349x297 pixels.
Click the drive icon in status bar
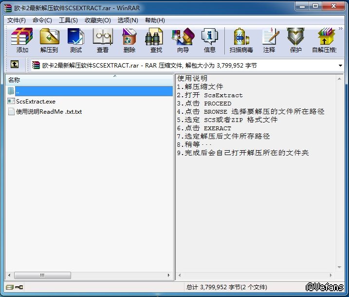10,287
